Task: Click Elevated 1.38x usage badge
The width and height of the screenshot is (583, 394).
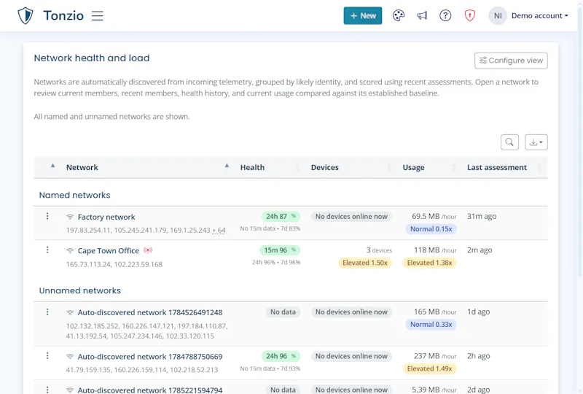Action: [429, 263]
